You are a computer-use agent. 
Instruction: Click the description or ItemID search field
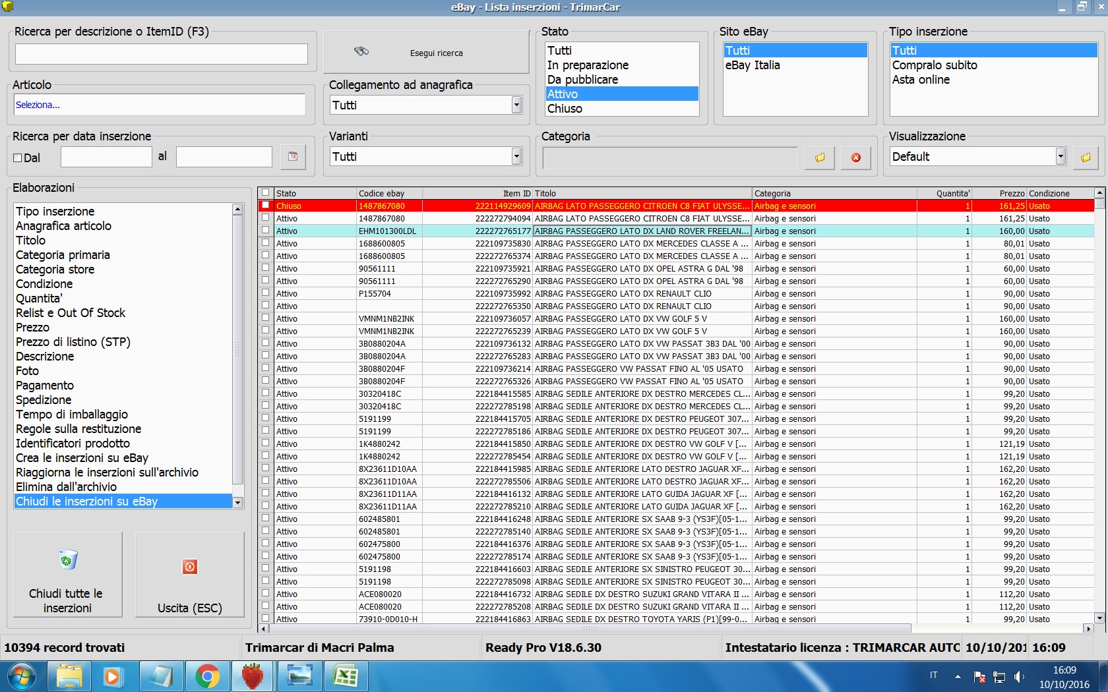(162, 54)
